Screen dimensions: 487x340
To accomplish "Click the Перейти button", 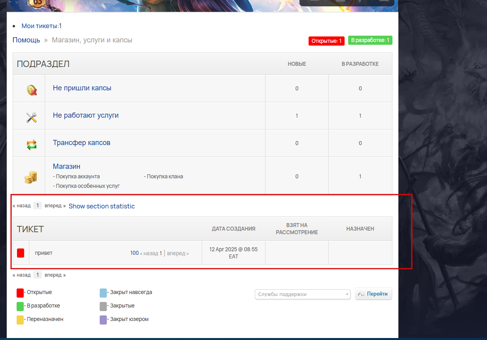I will coord(373,294).
